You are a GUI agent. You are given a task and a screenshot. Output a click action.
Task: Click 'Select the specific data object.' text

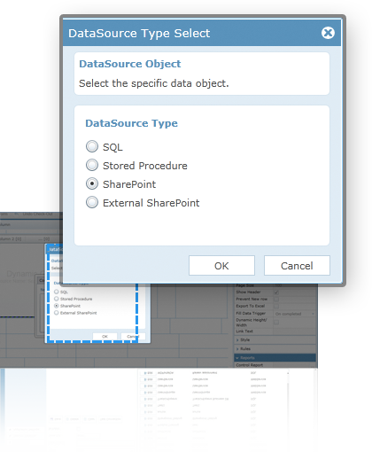(x=154, y=83)
